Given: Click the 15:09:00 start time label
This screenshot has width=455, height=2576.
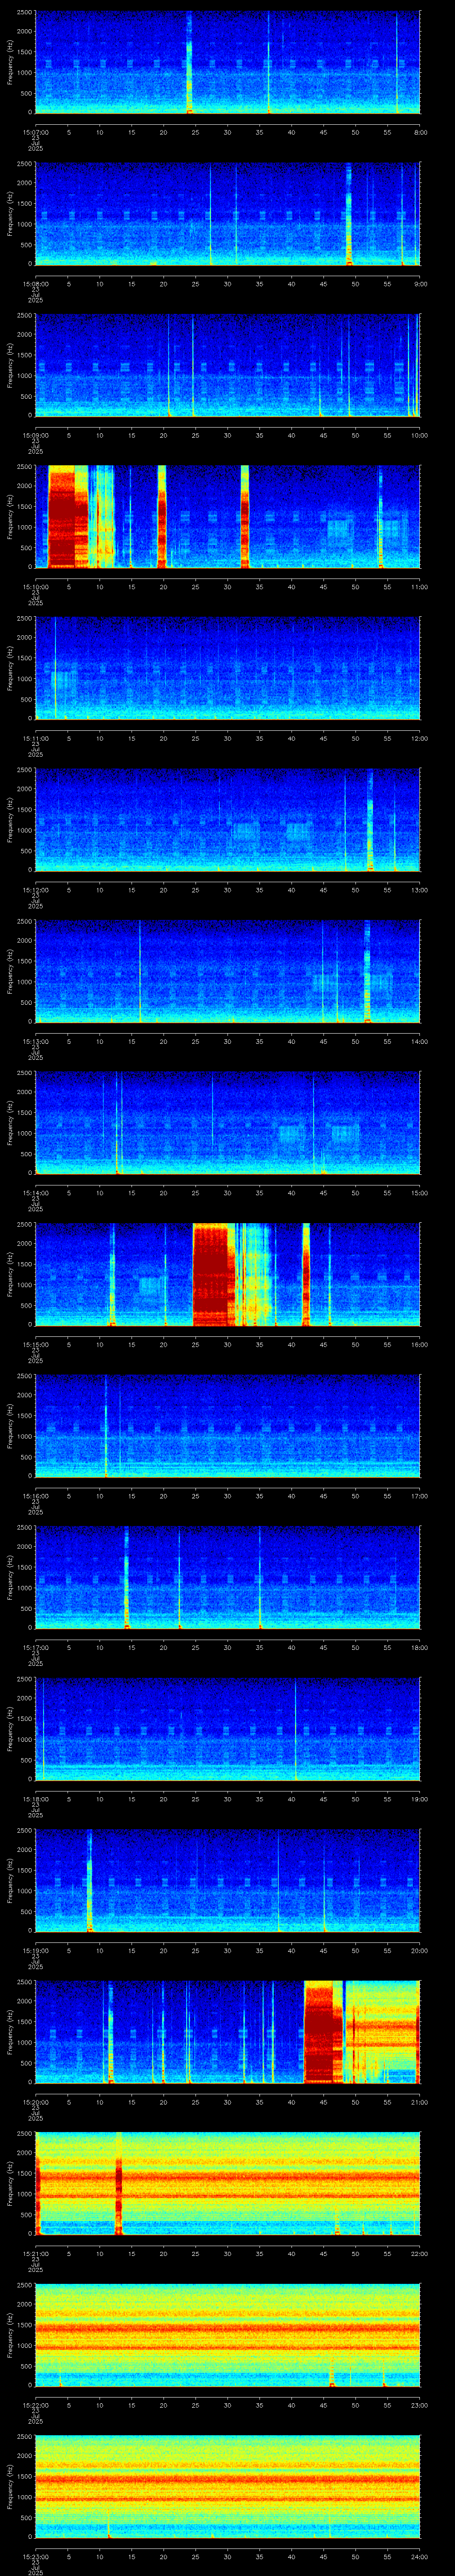Looking at the screenshot, I should 35,435.
